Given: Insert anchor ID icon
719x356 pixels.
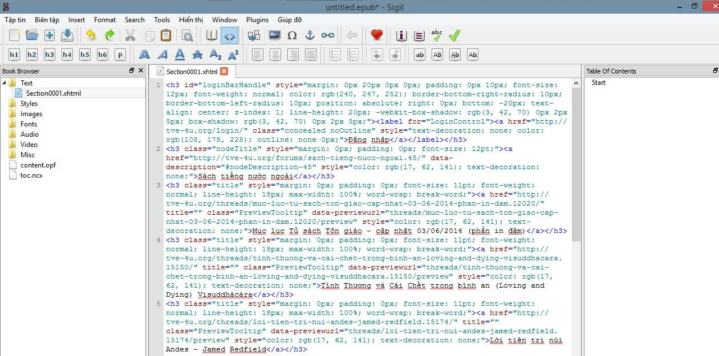Looking at the screenshot, I should click(x=310, y=35).
